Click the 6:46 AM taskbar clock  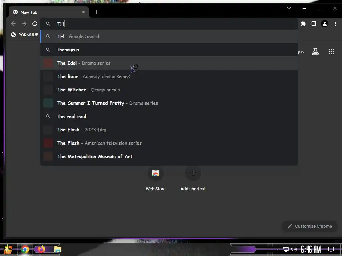(x=311, y=249)
